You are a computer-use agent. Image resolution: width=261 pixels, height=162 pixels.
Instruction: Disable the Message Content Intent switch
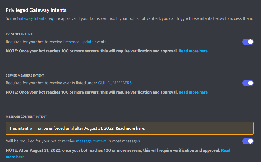[248, 141]
